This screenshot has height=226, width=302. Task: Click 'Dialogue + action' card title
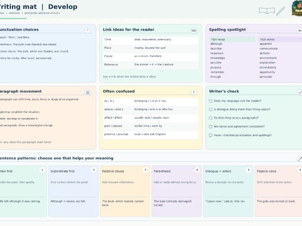[x=218, y=171]
